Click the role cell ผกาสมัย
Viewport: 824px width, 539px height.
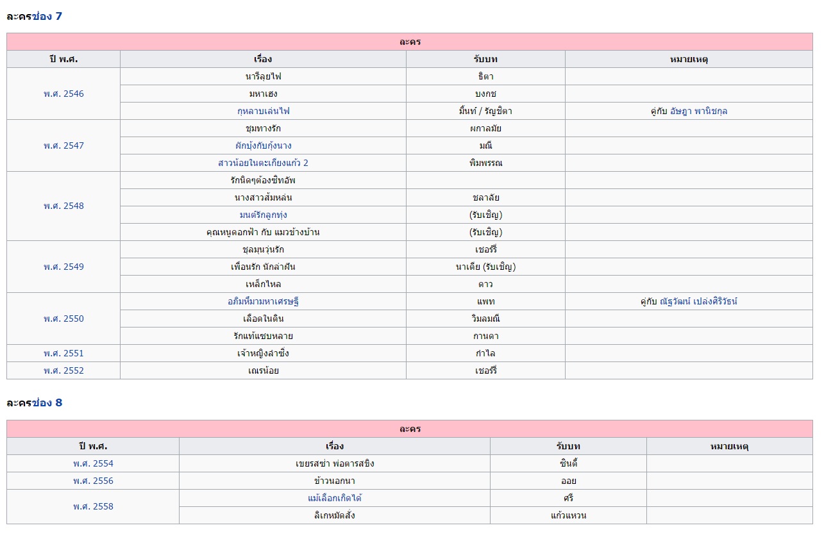(485, 128)
